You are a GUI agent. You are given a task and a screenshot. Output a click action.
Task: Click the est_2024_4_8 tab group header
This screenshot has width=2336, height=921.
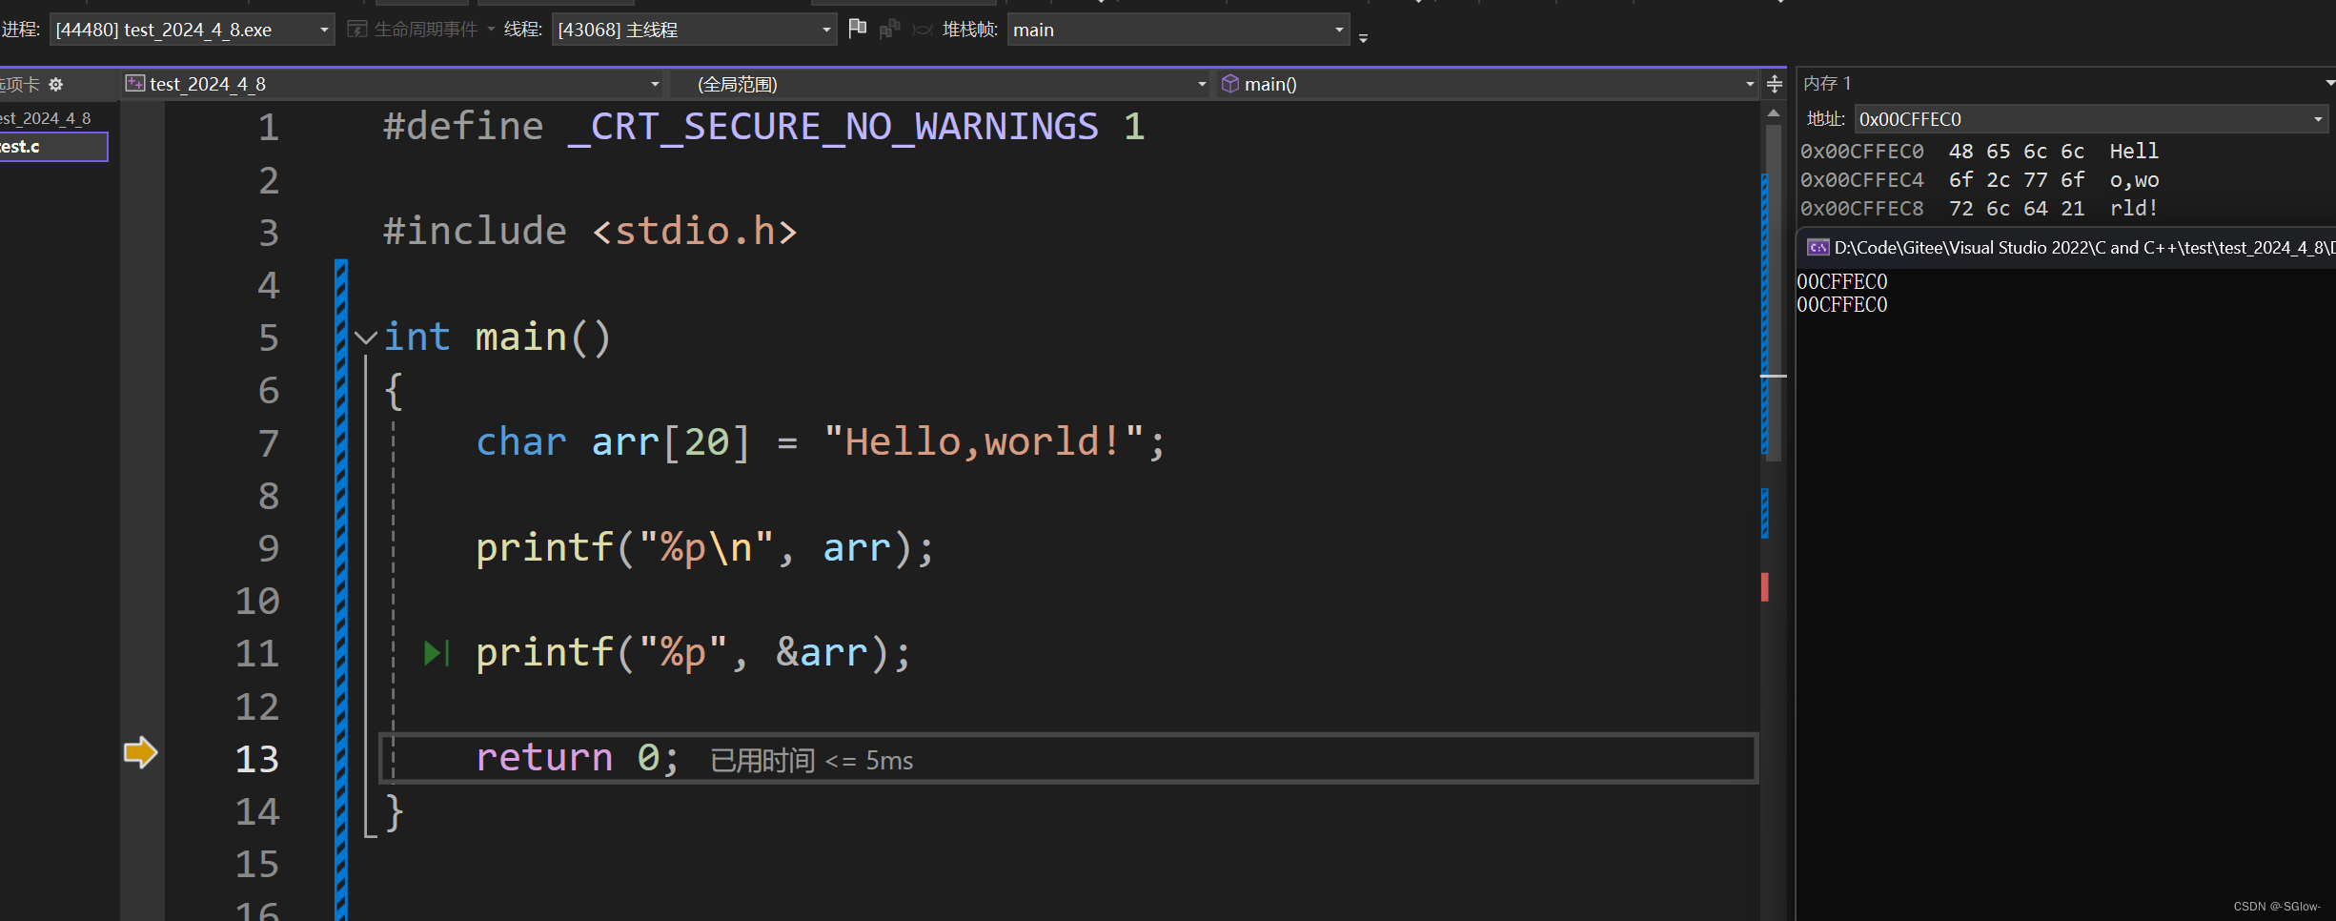click(46, 118)
